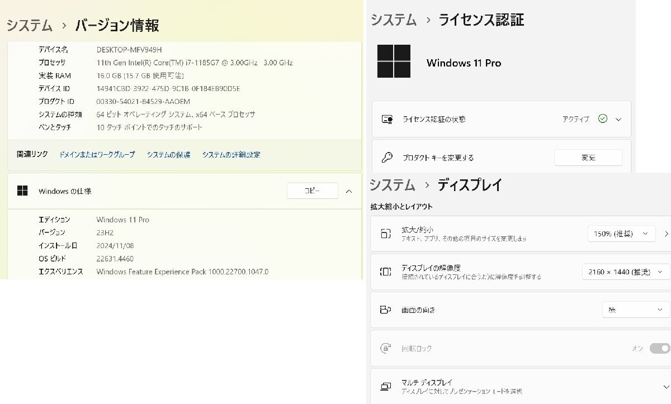The width and height of the screenshot is (671, 404).
Task: Click the 拡大/縮小 scale icon
Action: (x=386, y=234)
